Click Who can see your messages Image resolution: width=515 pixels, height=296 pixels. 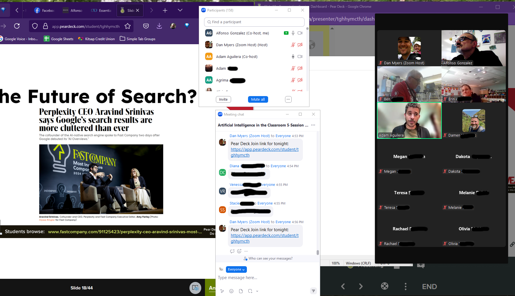click(268, 258)
